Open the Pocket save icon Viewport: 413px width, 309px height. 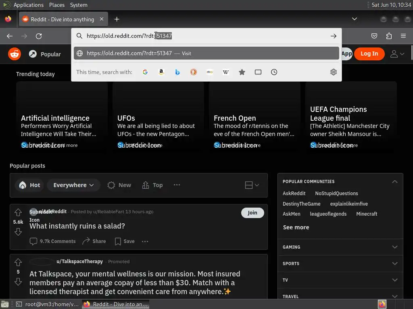click(374, 36)
